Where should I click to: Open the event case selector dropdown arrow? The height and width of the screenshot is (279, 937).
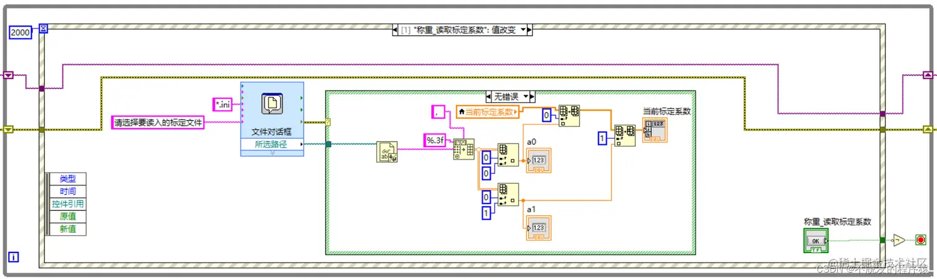(x=524, y=30)
